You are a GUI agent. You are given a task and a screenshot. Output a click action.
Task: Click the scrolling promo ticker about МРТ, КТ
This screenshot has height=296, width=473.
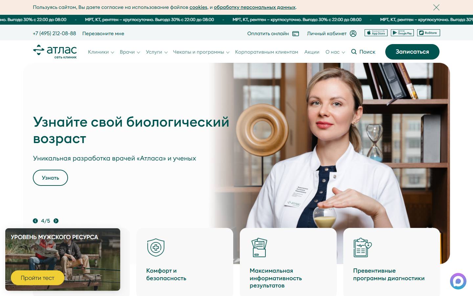pos(236,19)
